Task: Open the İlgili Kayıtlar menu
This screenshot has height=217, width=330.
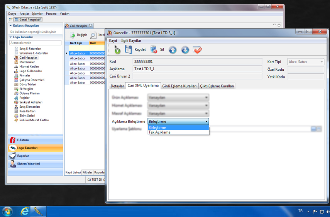Action: point(131,41)
